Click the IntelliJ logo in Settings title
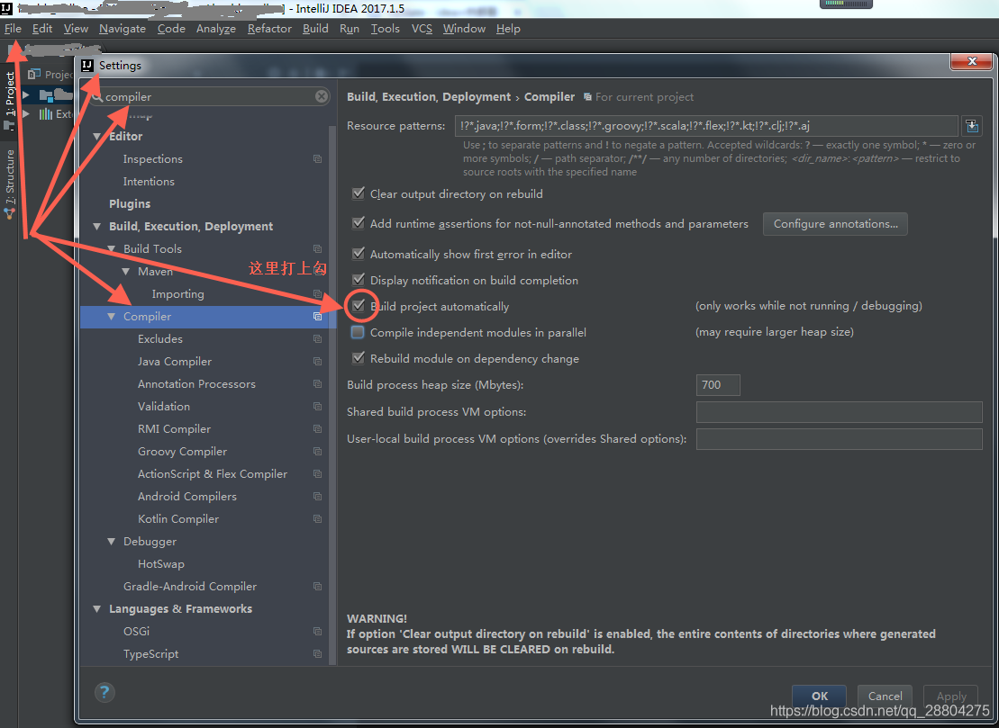The image size is (999, 728). (88, 65)
